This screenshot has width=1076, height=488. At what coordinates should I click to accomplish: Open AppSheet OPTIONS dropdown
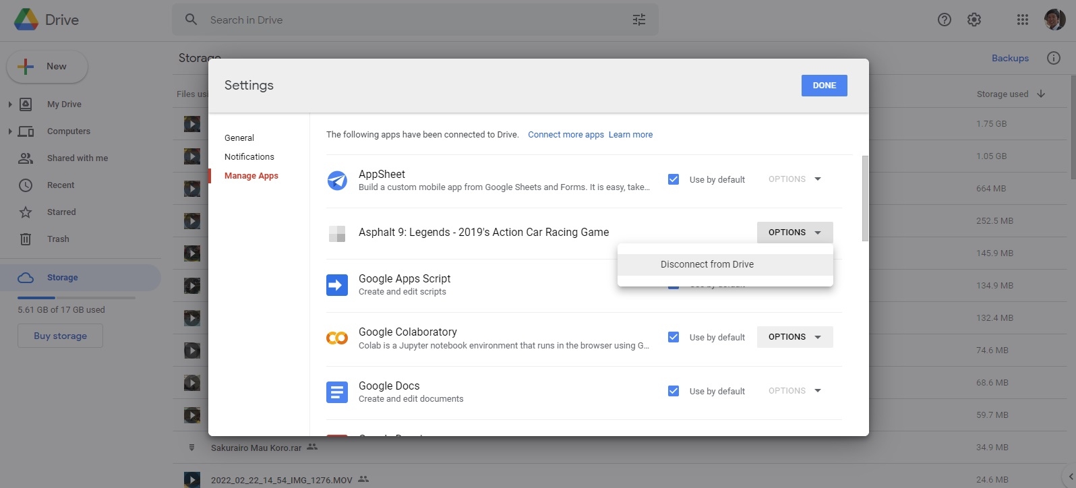pos(795,179)
